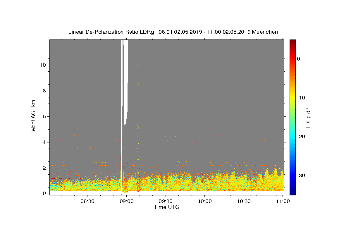Screen dimensions: 351x234
Task: Click the 'LDRg dB' colorbar label
Action: [308, 118]
